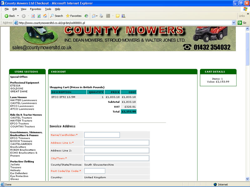The width and height of the screenshot is (250, 187).
Task: Click the Mail envelope icon
Action: pyautogui.click(x=93, y=16)
